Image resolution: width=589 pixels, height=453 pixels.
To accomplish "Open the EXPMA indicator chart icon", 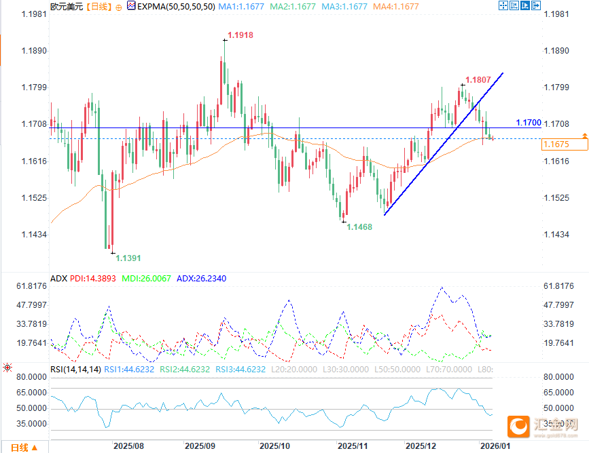I will coord(131,5).
